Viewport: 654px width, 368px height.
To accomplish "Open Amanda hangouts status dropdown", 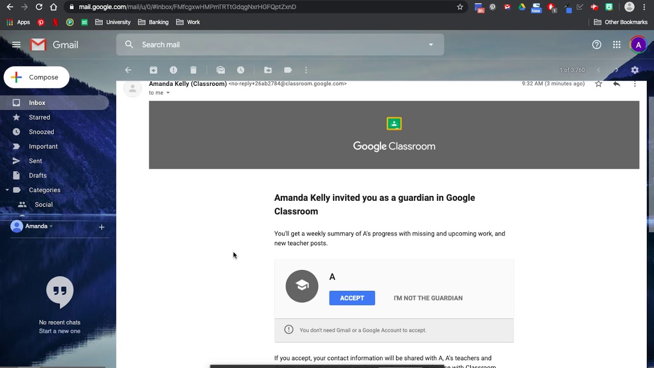I will (51, 226).
